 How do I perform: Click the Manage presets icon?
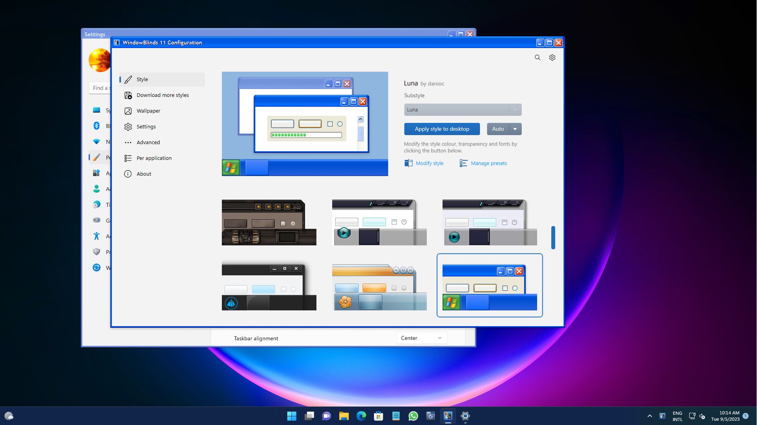coord(463,163)
